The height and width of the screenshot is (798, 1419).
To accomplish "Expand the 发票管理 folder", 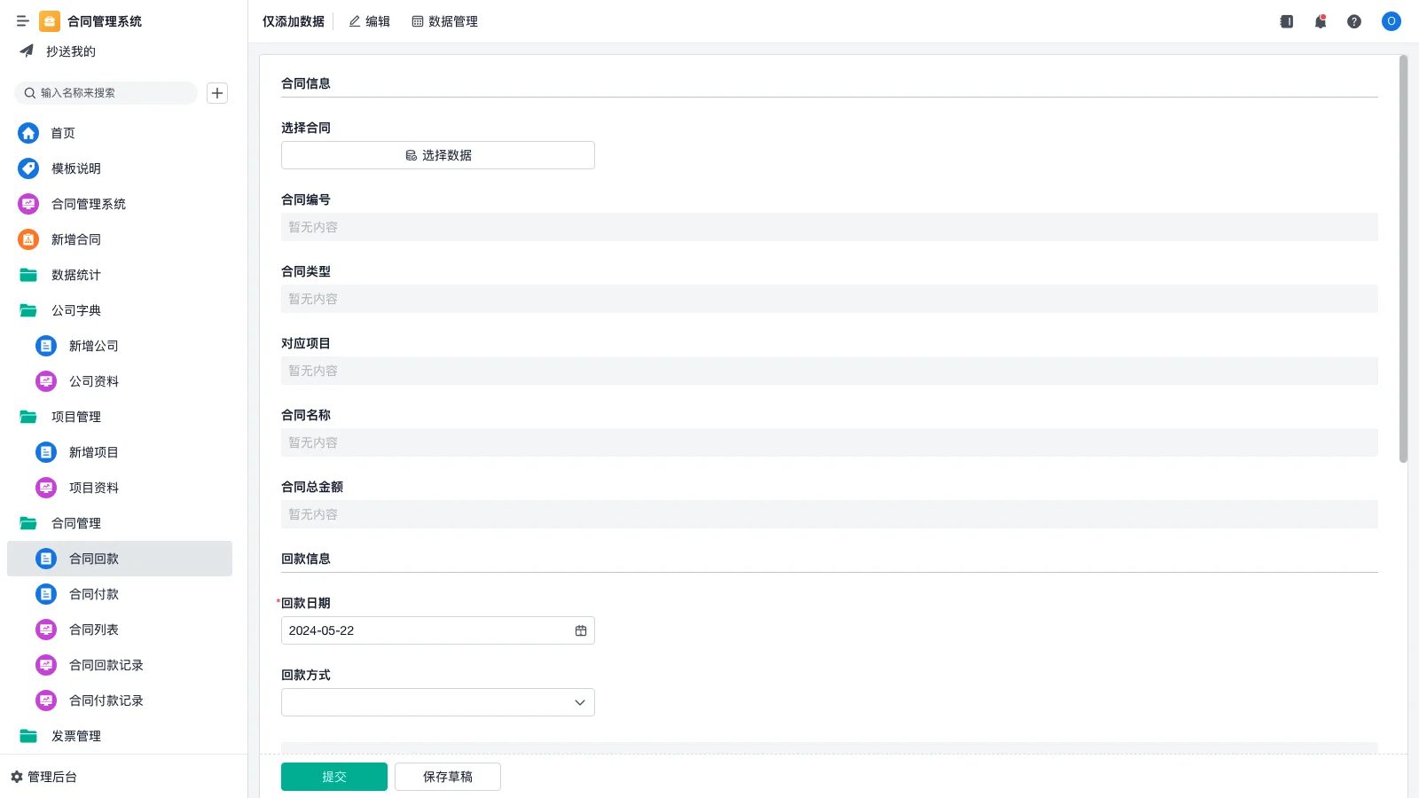I will click(x=28, y=736).
